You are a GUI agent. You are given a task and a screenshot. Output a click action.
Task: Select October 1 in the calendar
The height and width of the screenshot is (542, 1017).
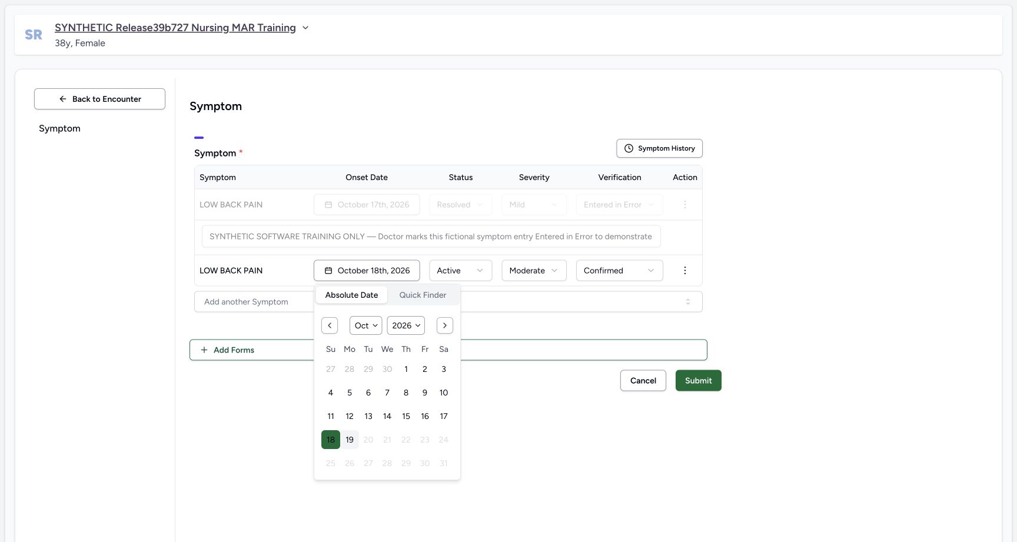406,369
